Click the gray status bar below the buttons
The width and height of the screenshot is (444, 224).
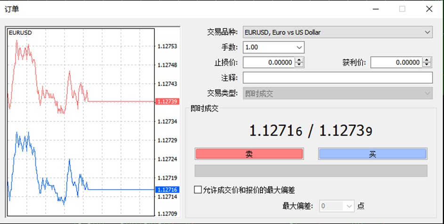pyautogui.click(x=311, y=171)
